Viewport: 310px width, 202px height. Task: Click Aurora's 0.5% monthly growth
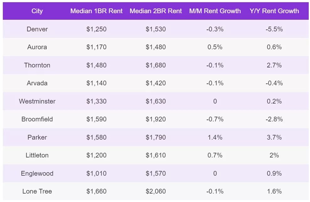(x=215, y=47)
